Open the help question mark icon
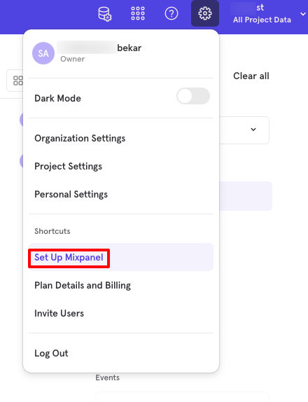Viewport: 308px width, 402px height. [x=171, y=13]
